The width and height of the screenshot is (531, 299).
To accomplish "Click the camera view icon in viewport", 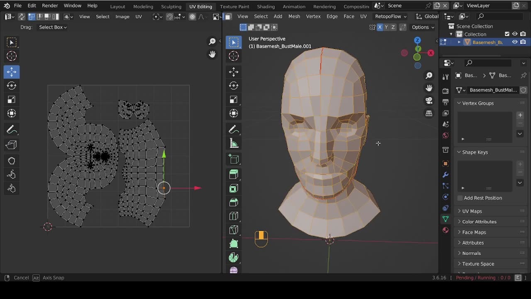I will click(x=429, y=100).
